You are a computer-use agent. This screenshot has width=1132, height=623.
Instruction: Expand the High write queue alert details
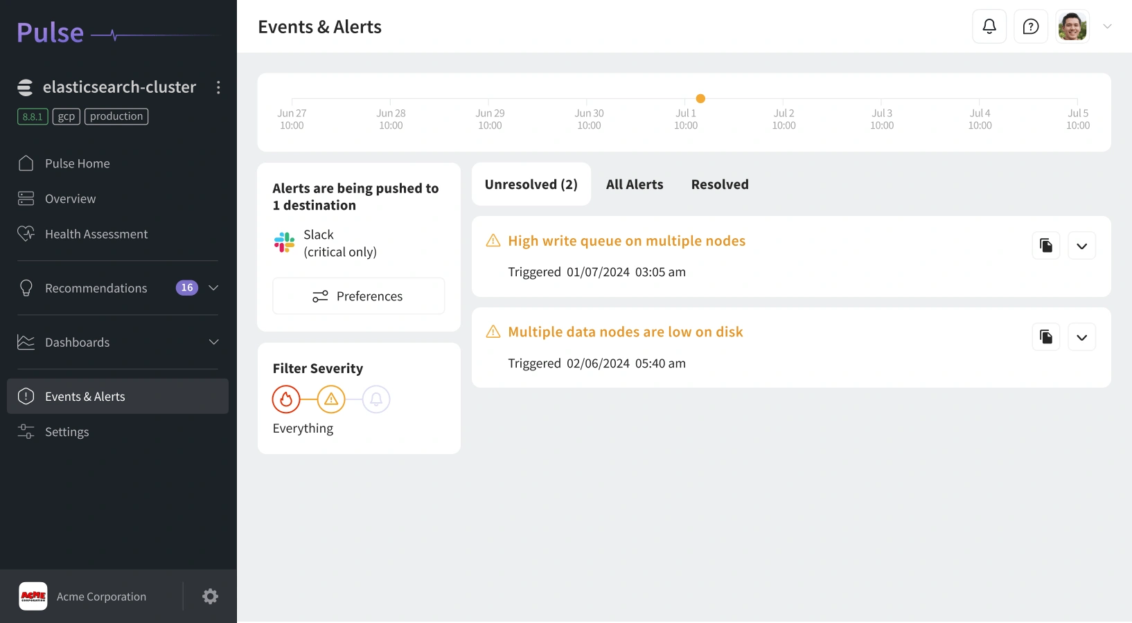(x=1081, y=246)
